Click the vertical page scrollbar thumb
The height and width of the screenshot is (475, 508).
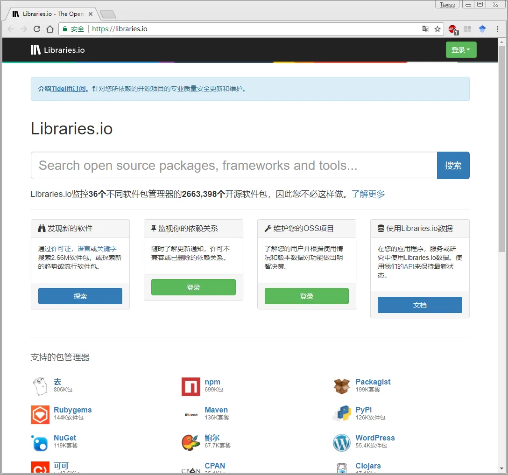point(501,149)
